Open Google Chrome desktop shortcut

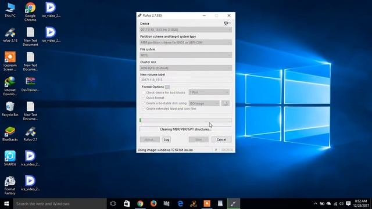(x=30, y=12)
